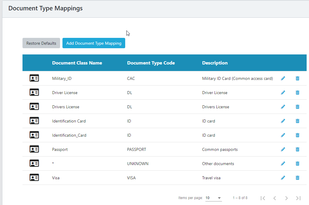Delete the Military_ID mapping row
Image resolution: width=309 pixels, height=205 pixels.
coord(297,78)
